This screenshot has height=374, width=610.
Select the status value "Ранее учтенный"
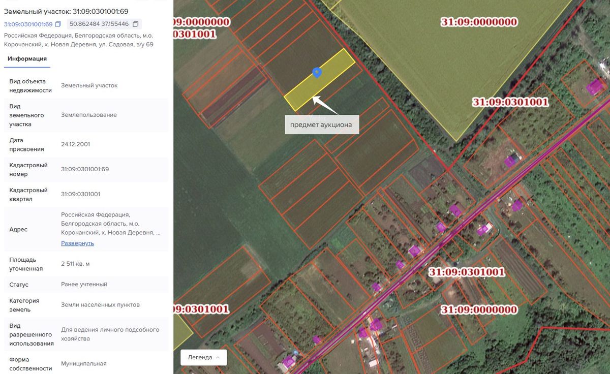pos(84,285)
